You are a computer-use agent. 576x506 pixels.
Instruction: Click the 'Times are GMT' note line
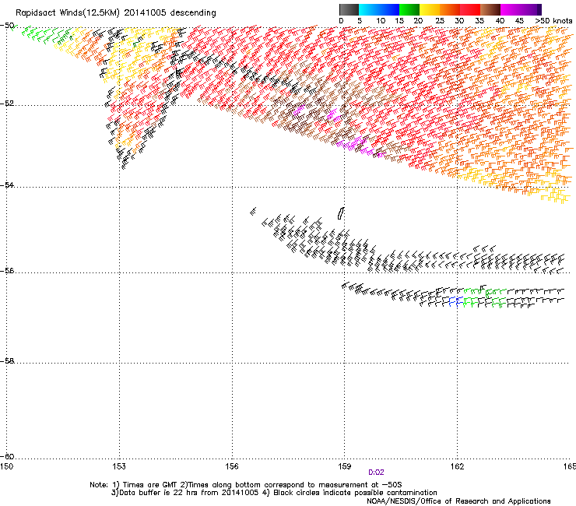[246, 485]
